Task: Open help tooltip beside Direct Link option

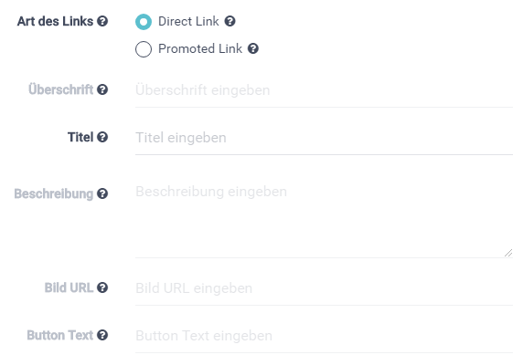Action: click(x=229, y=21)
